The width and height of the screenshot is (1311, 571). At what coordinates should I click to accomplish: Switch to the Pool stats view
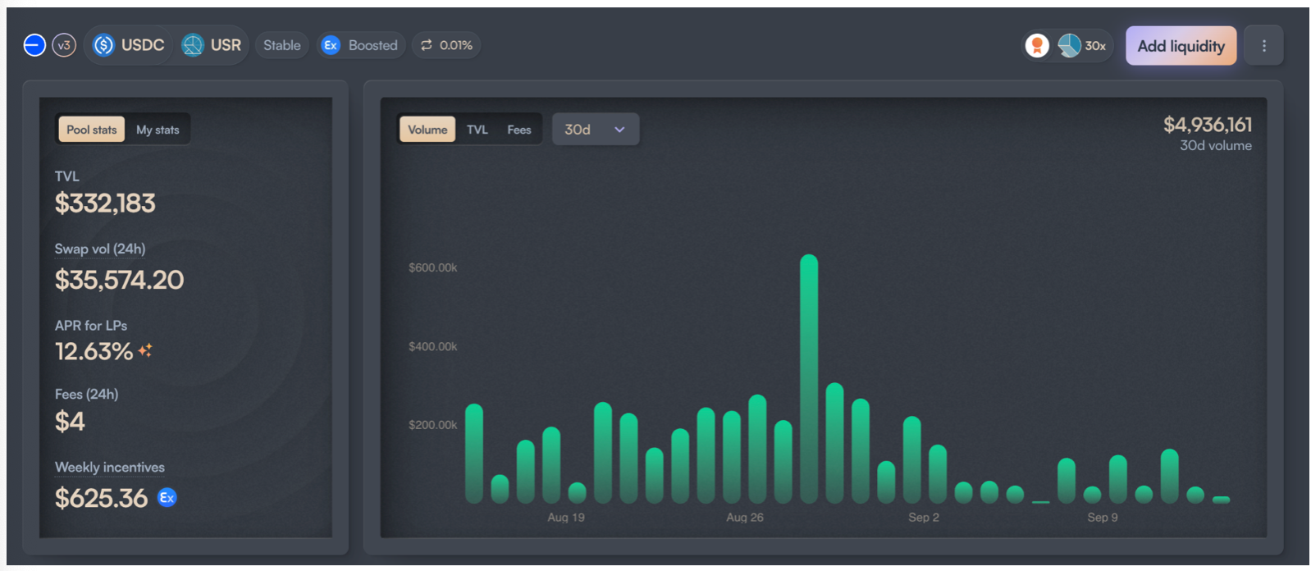click(x=92, y=130)
